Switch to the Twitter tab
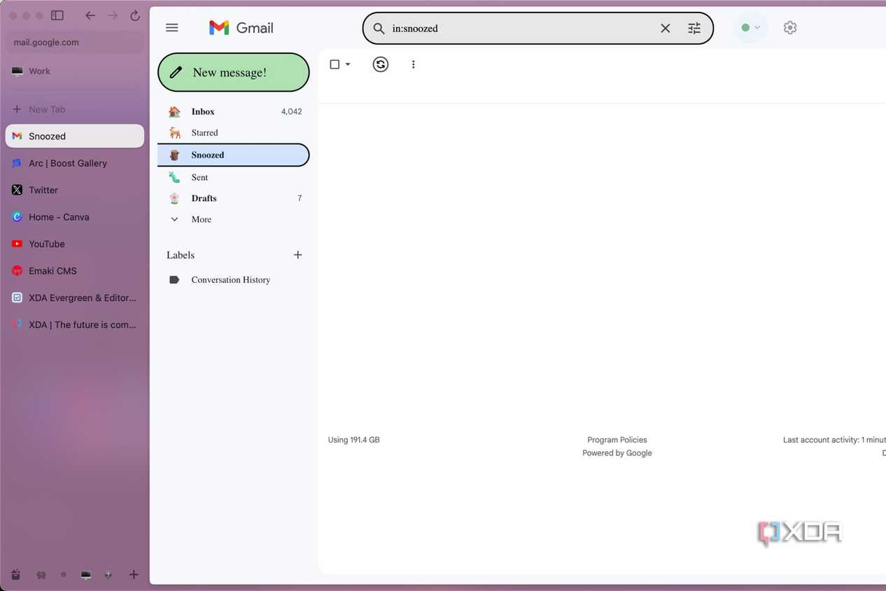 pyautogui.click(x=75, y=190)
